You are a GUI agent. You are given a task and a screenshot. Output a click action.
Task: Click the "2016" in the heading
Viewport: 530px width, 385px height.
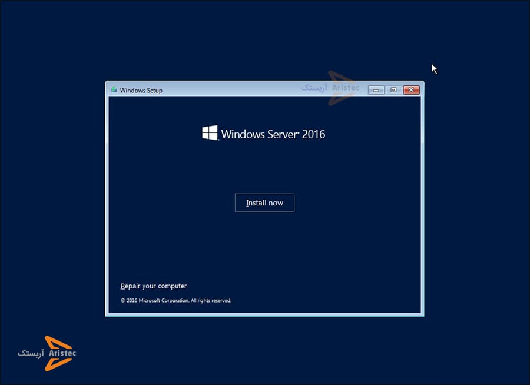tap(315, 134)
